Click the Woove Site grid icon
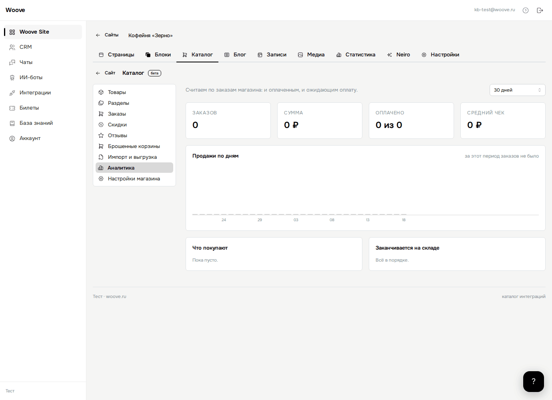Image resolution: width=552 pixels, height=400 pixels. click(12, 32)
